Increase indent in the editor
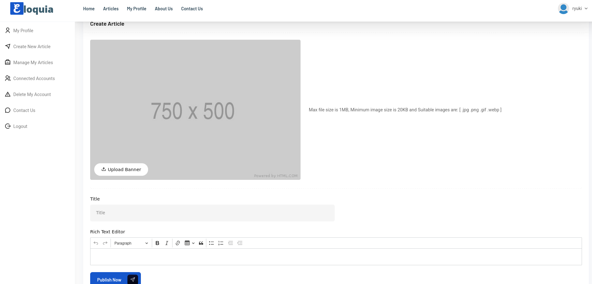 point(240,243)
